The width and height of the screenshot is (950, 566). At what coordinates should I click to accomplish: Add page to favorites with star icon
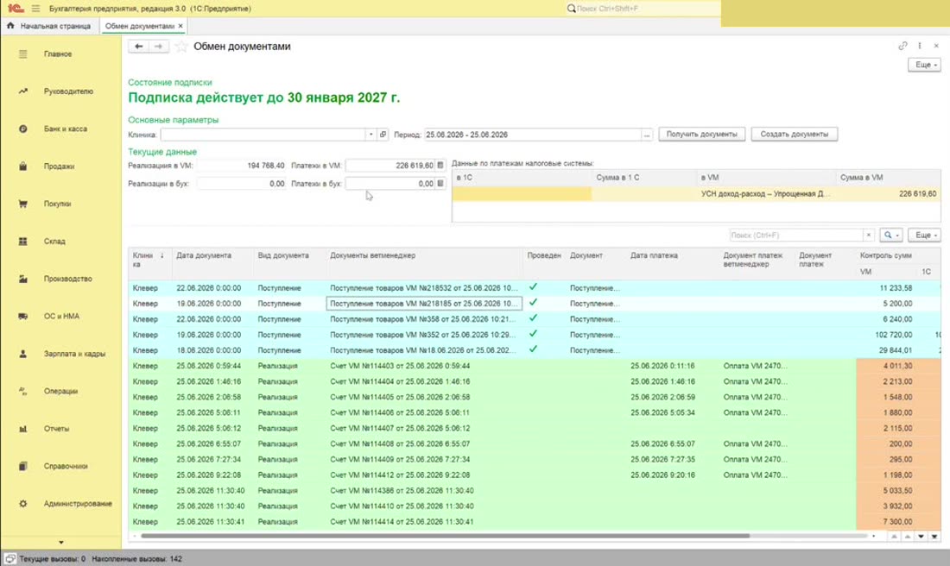(180, 47)
